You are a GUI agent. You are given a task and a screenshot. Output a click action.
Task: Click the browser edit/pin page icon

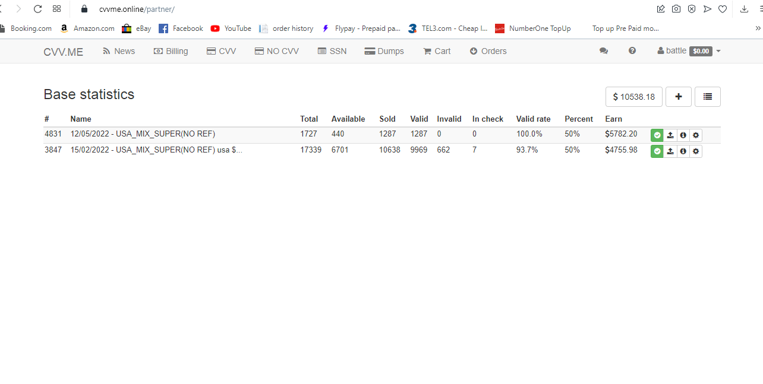661,9
